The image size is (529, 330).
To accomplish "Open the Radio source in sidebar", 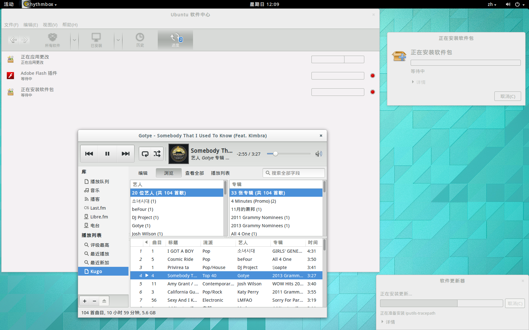I will coord(103,225).
